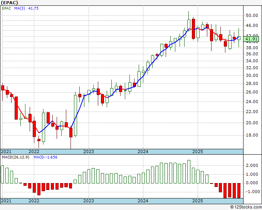The height and width of the screenshot is (210, 262).
Task: Click the MA(3) legend label
Action: point(20,8)
